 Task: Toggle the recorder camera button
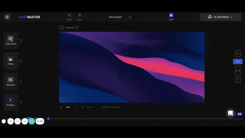point(10,121)
